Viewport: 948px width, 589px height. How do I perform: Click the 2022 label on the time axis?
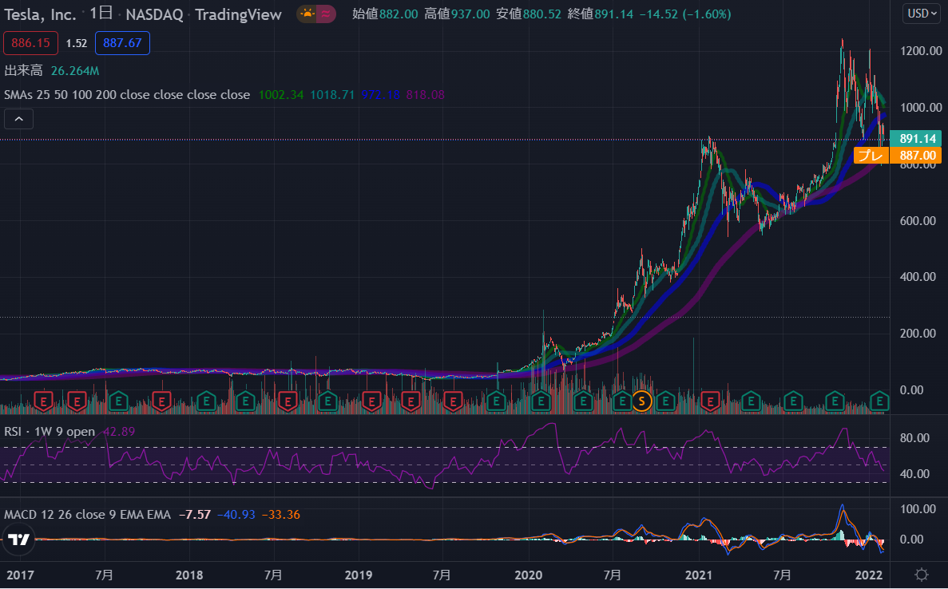(x=868, y=575)
